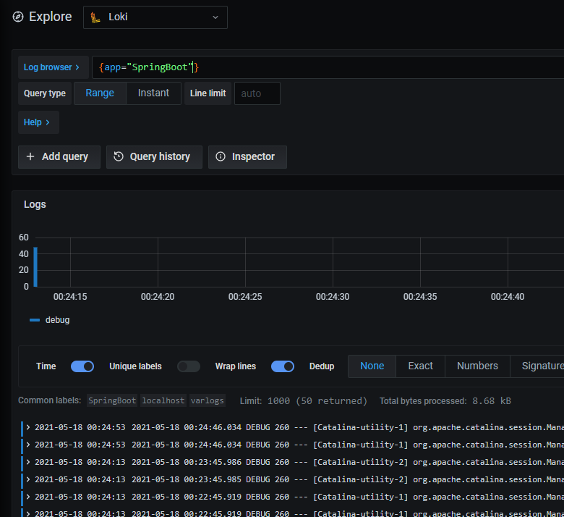Click the Query type label
The image size is (564, 517).
[x=45, y=93]
